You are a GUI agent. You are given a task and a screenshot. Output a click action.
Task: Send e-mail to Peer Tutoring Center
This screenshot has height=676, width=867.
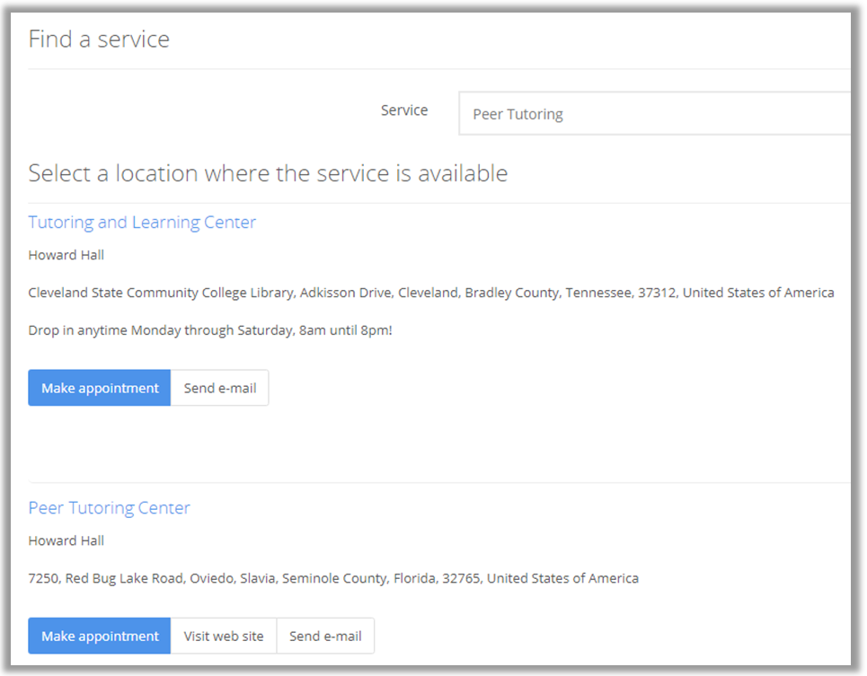click(x=325, y=636)
